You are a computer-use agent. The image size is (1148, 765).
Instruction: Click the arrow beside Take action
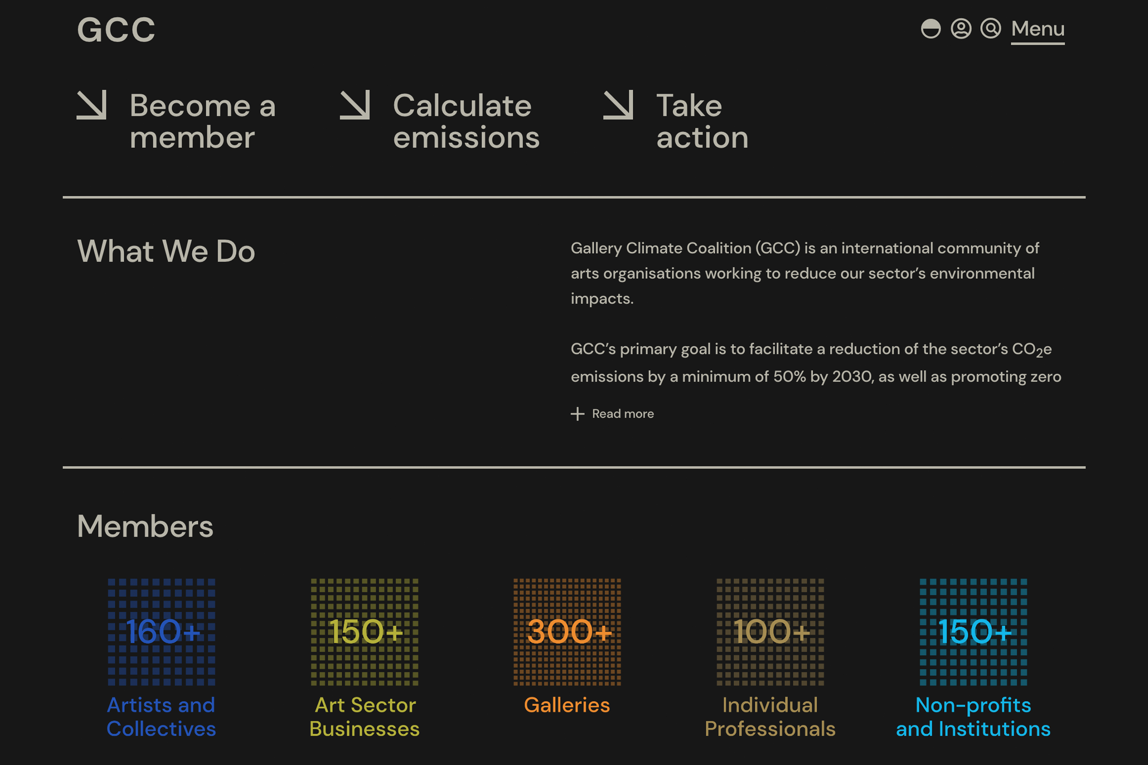click(618, 105)
